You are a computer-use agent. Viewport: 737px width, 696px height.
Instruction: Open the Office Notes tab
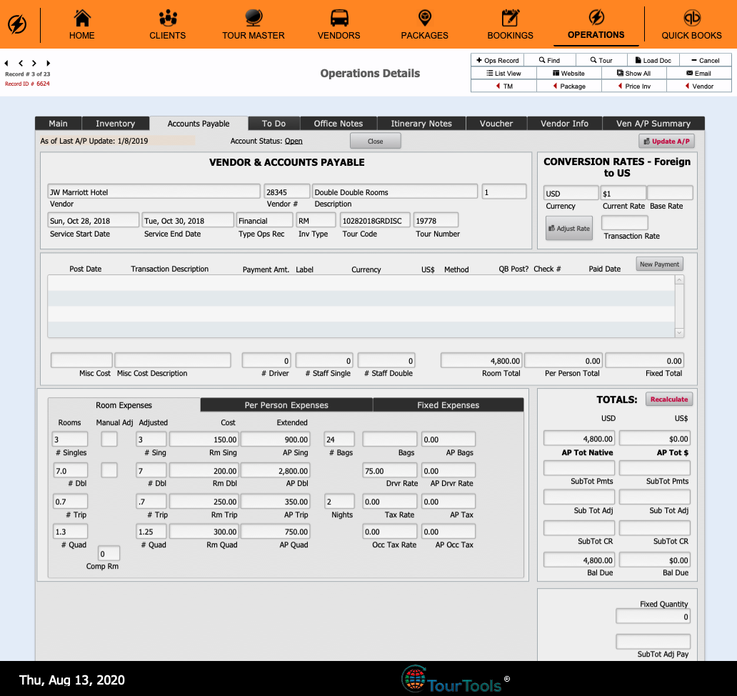(339, 123)
